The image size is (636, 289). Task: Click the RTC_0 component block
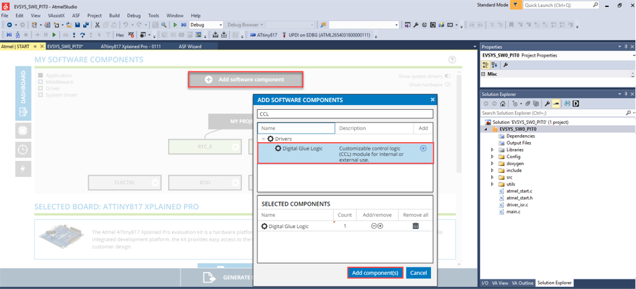click(x=205, y=146)
